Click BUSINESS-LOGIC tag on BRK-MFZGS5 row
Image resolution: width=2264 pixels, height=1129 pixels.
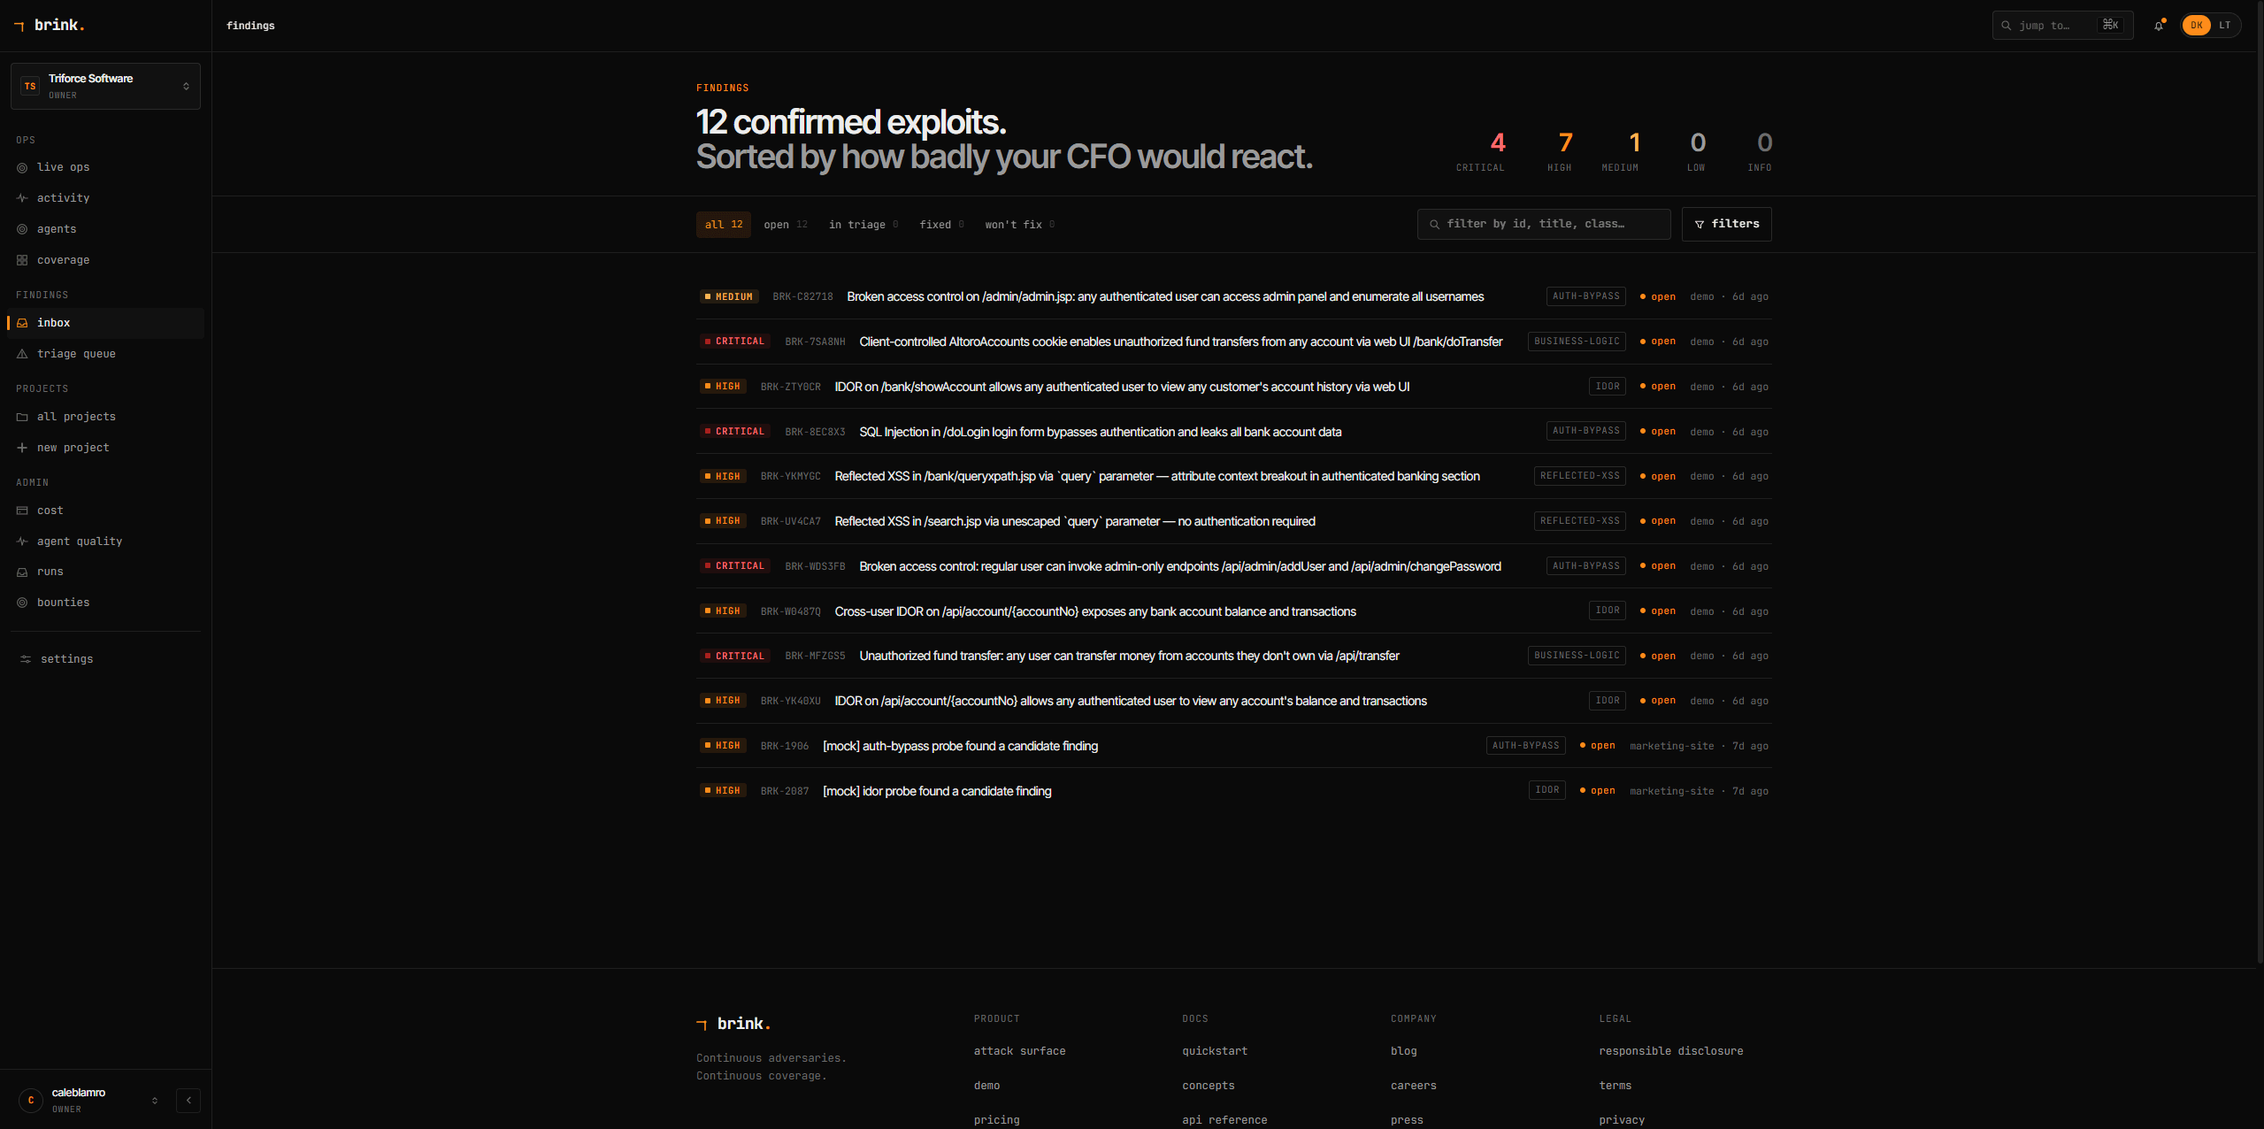coord(1577,656)
